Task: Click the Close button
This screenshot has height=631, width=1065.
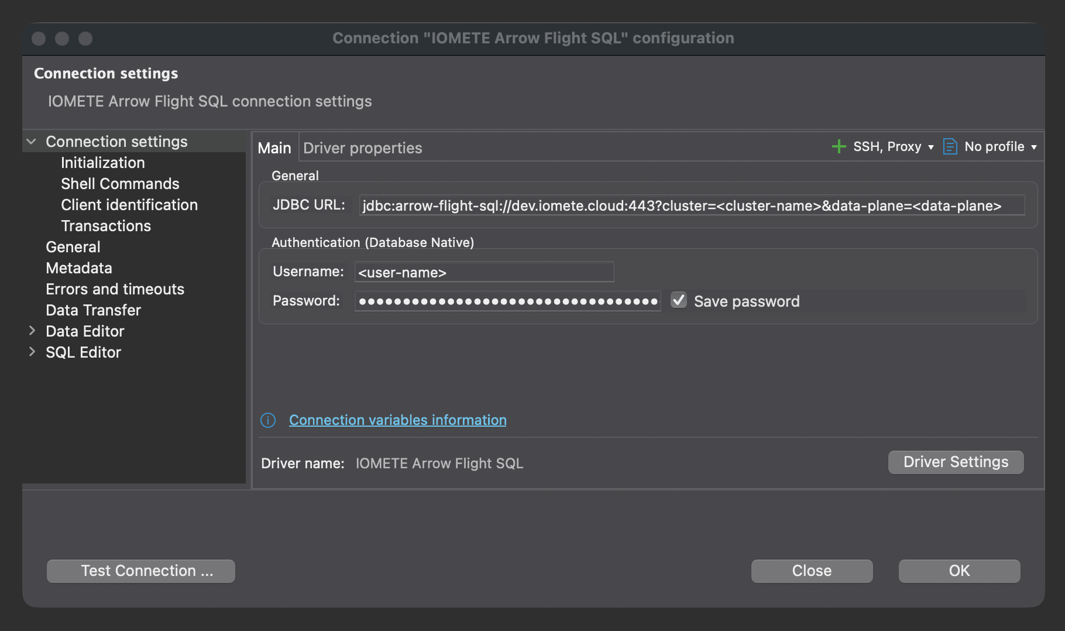Action: click(812, 571)
